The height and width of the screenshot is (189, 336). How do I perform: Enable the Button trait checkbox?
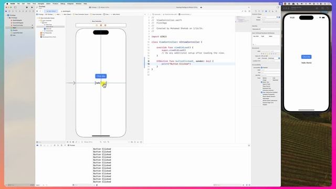[261, 78]
